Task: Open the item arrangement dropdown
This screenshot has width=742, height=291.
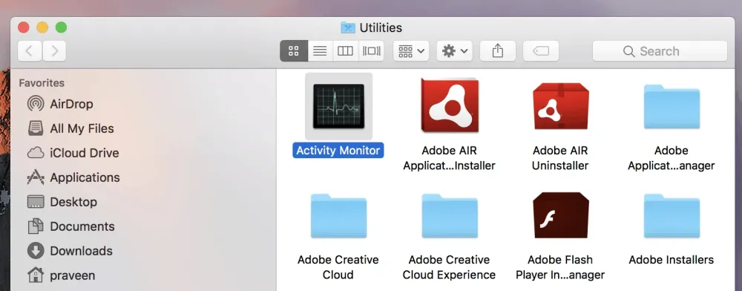Action: [411, 51]
